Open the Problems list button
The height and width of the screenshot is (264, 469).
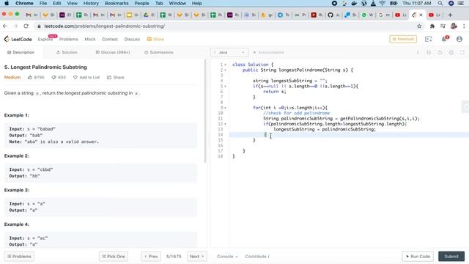click(x=19, y=257)
